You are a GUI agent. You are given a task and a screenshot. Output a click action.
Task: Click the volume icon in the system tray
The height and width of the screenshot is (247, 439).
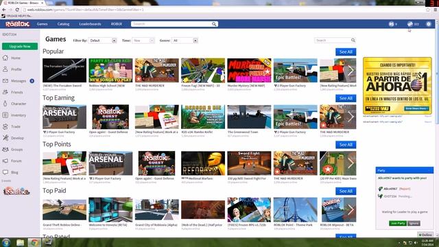pyautogui.click(x=416, y=242)
